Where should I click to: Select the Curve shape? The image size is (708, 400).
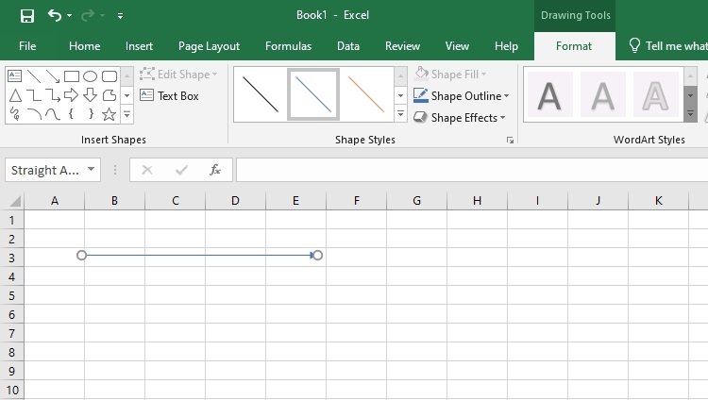pos(53,114)
